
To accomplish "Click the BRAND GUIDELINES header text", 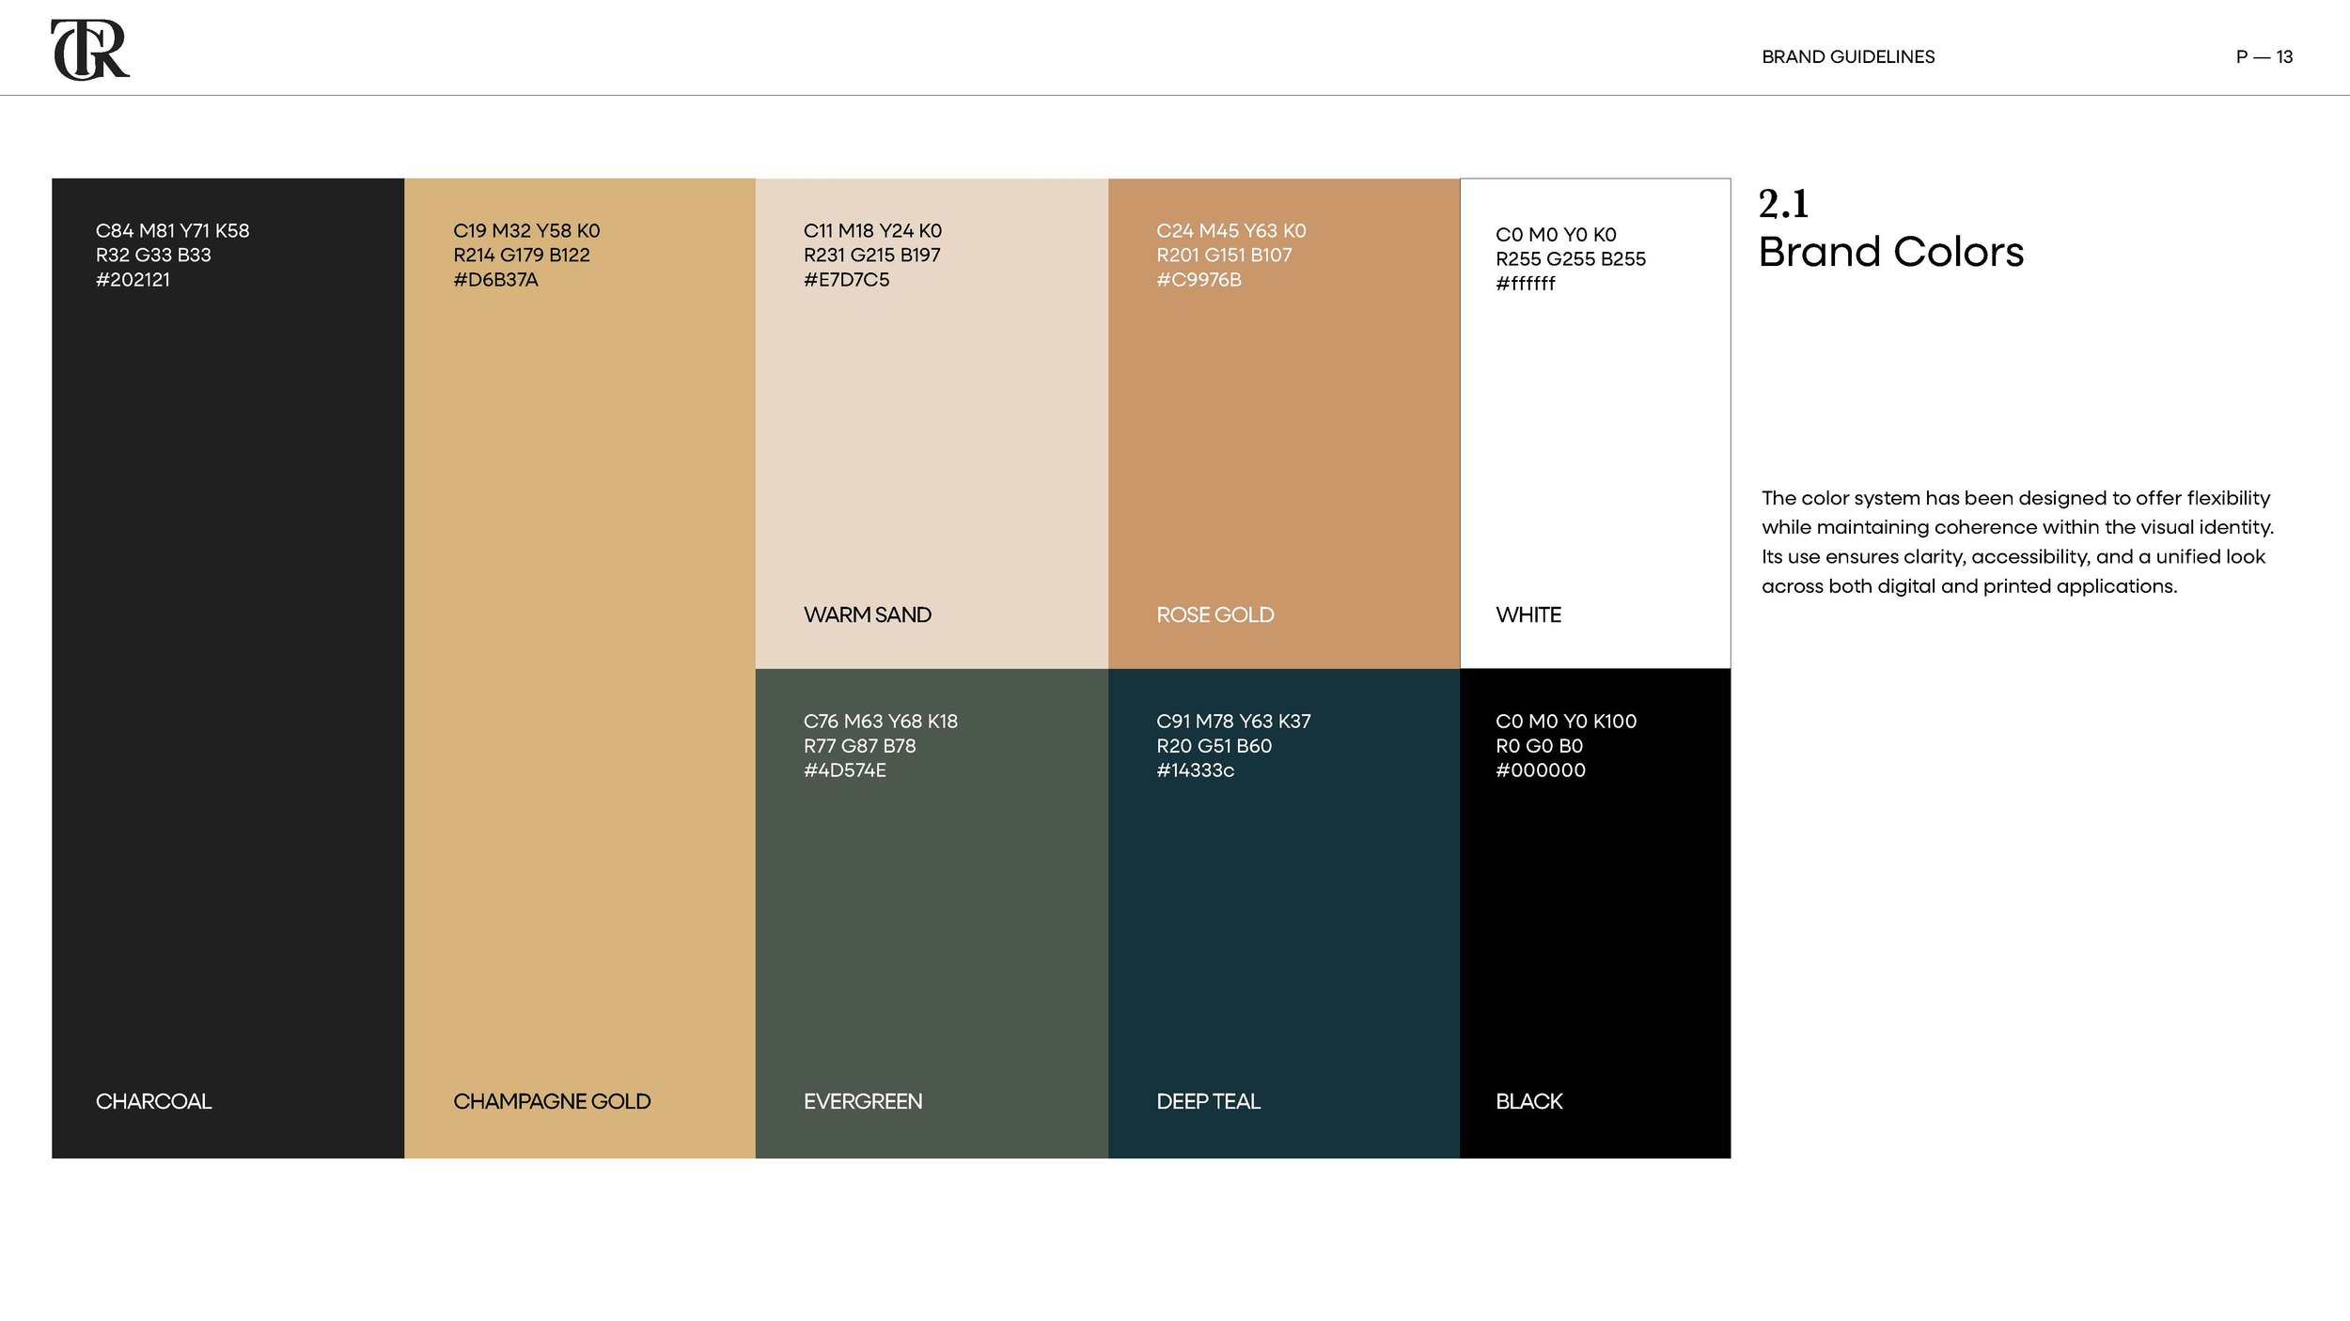I will pyautogui.click(x=1848, y=57).
